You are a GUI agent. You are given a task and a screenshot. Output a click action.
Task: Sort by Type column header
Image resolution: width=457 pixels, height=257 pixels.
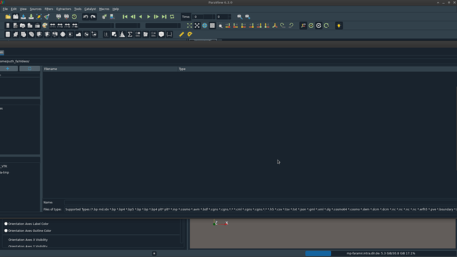pos(317,69)
